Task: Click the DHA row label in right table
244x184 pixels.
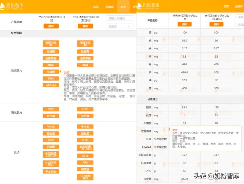Action: pos(149,139)
